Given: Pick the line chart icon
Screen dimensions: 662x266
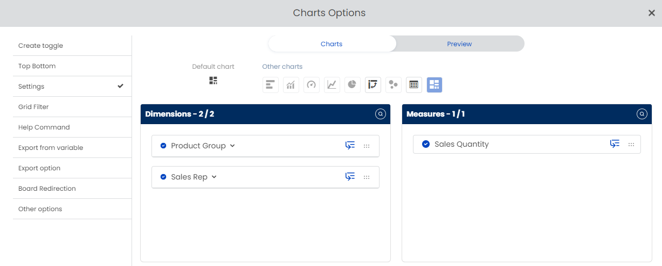Looking at the screenshot, I should (332, 85).
